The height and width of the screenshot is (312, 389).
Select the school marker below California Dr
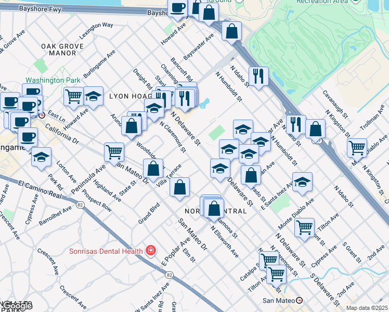[x=41, y=157]
